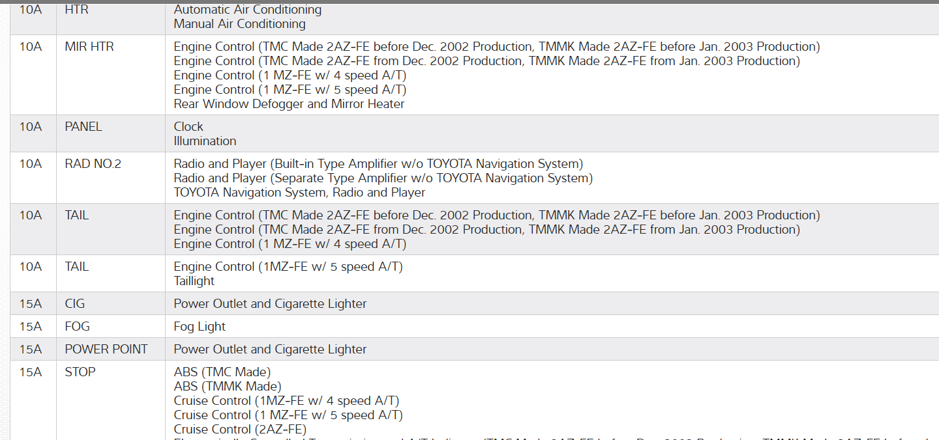Click the Taillight circuit entry
The height and width of the screenshot is (440, 939).
[194, 281]
